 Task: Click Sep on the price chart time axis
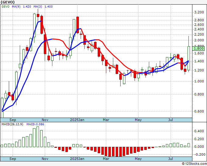tap(13, 120)
